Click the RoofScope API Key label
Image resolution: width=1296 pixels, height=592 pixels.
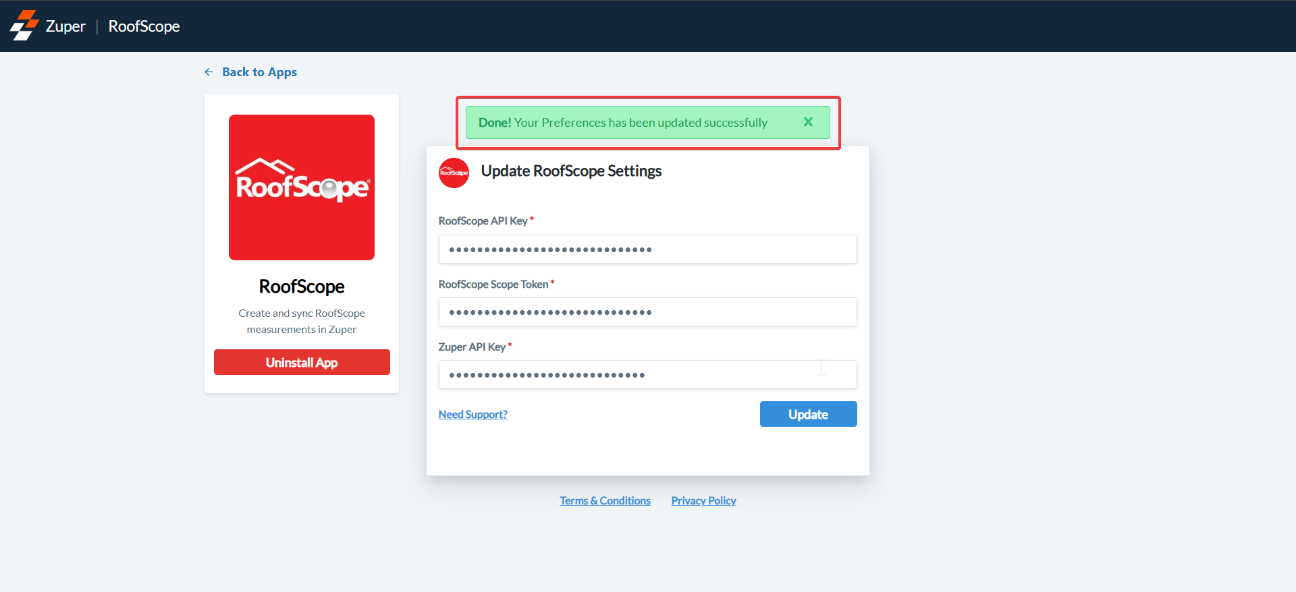click(x=483, y=221)
